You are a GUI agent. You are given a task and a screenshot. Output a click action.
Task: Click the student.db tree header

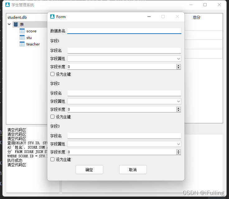(17, 17)
